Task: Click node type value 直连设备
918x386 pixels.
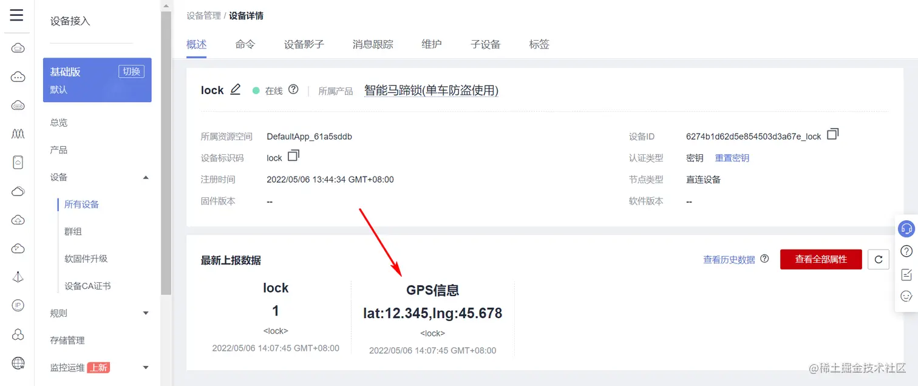Action: tap(703, 180)
